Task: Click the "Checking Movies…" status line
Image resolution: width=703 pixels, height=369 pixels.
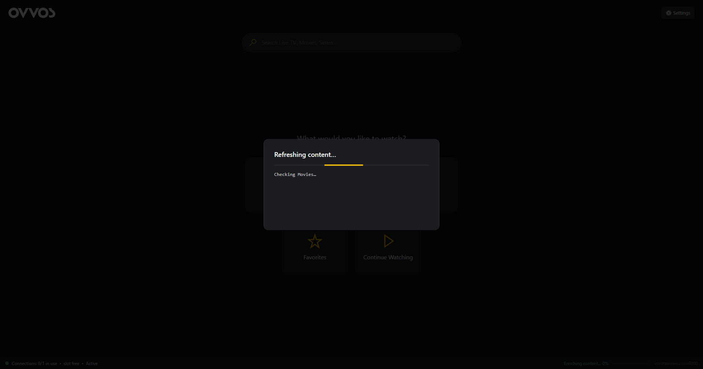Action: (295, 174)
